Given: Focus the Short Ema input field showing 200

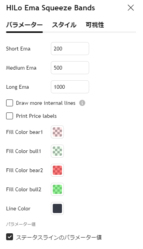Looking at the screenshot, I should [x=70, y=49].
